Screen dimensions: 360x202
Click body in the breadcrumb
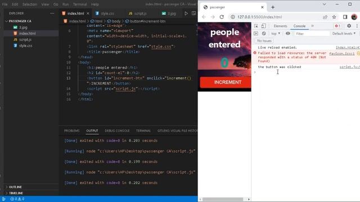point(116,21)
